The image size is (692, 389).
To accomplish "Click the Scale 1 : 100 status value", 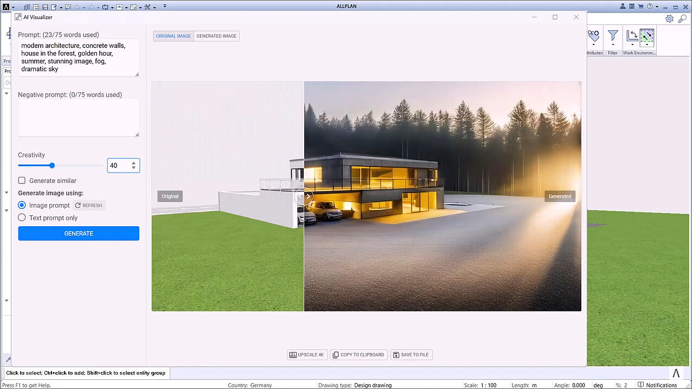I will [488, 385].
